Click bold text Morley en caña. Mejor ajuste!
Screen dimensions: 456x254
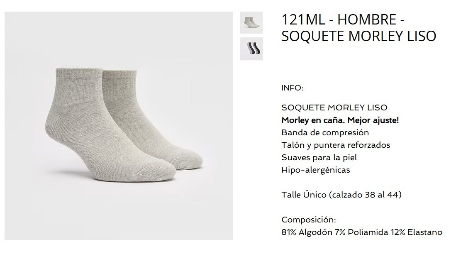pos(340,120)
